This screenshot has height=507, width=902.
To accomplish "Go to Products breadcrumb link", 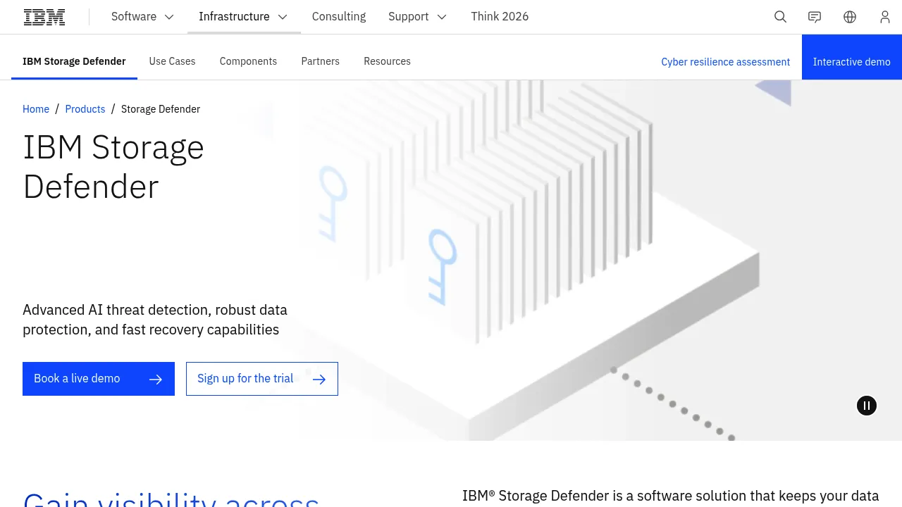I will click(x=85, y=109).
